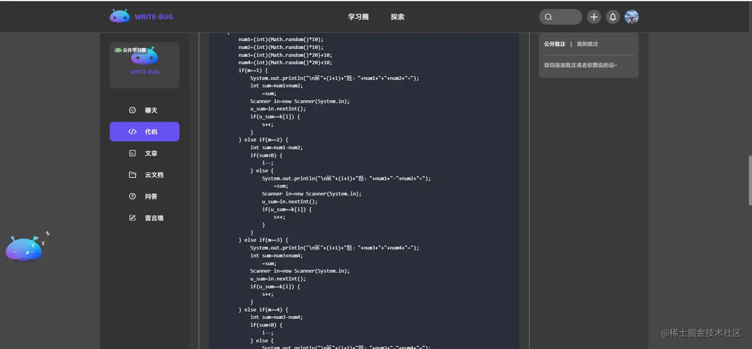Click code line num4=(int)(Math.random()*20)+10;
This screenshot has width=752, height=349.
(x=285, y=63)
